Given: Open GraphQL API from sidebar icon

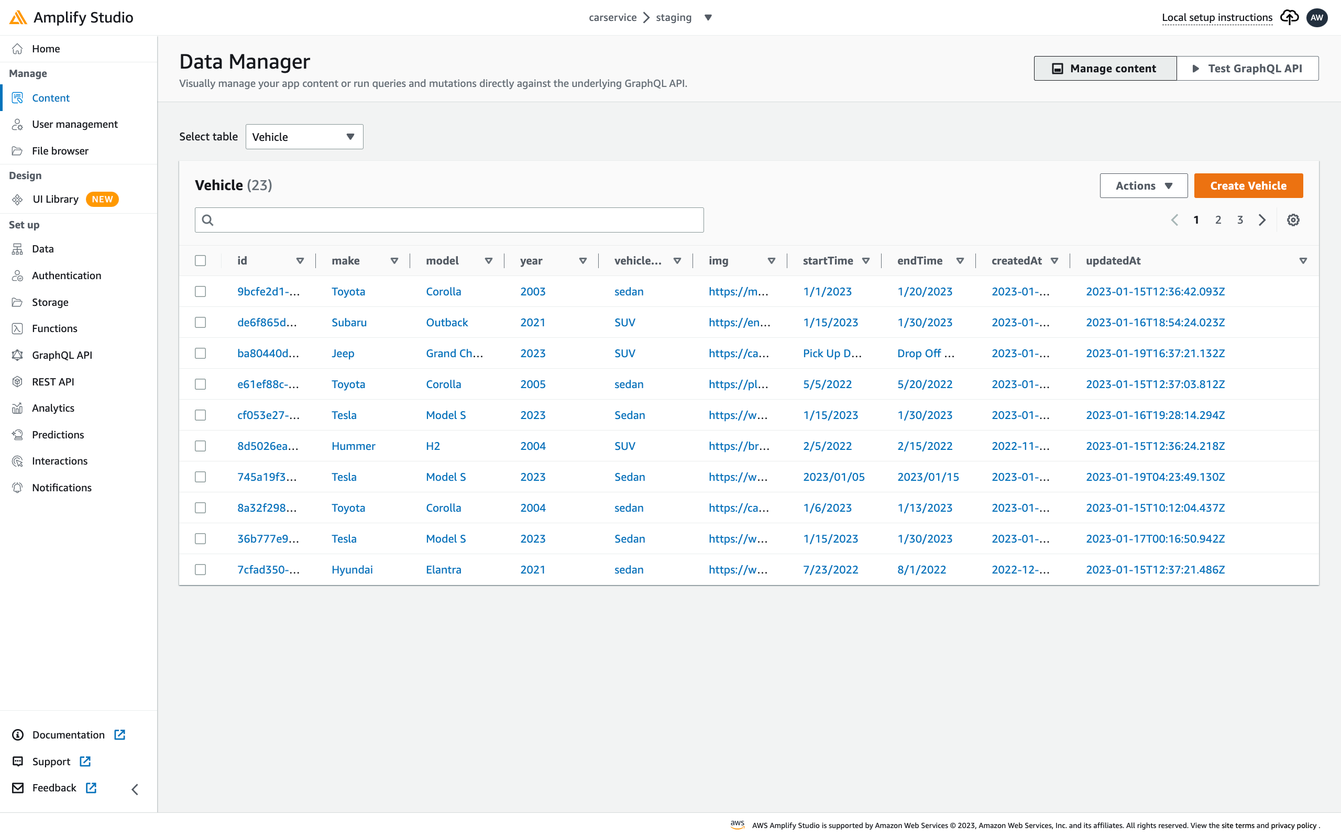Looking at the screenshot, I should [x=18, y=355].
